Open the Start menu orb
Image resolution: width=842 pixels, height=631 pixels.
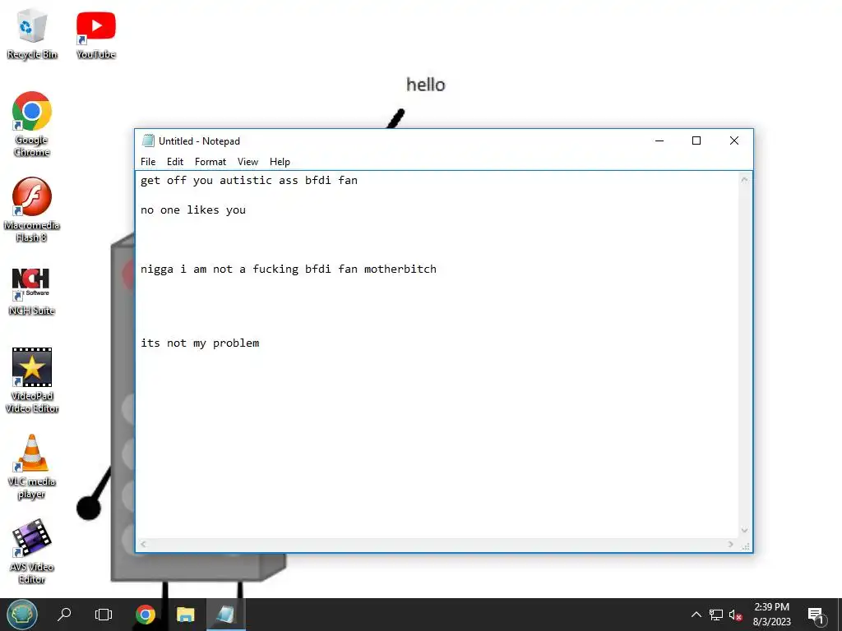22,615
